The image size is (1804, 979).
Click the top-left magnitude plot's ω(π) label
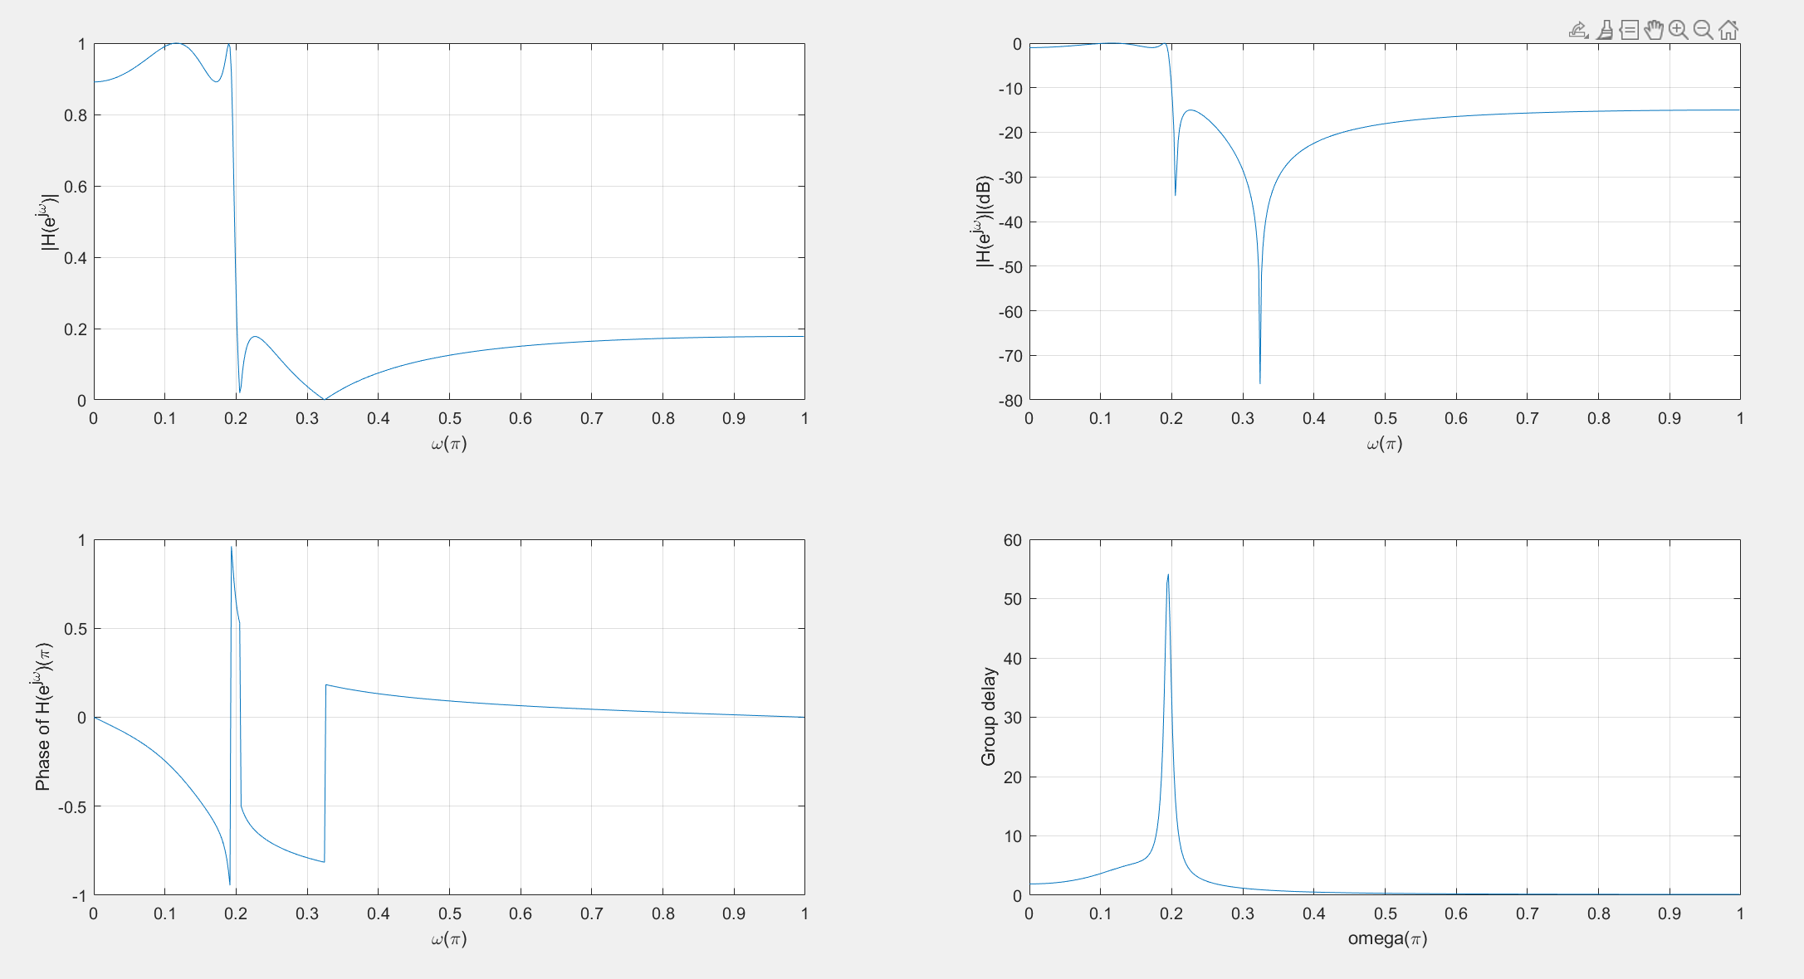[x=448, y=444]
